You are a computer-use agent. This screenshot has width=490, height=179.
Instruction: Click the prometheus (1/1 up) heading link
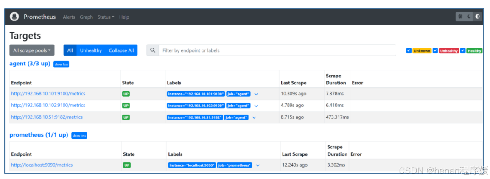pos(39,135)
